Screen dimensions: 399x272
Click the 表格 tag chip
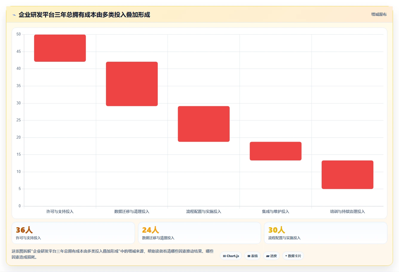point(253,256)
